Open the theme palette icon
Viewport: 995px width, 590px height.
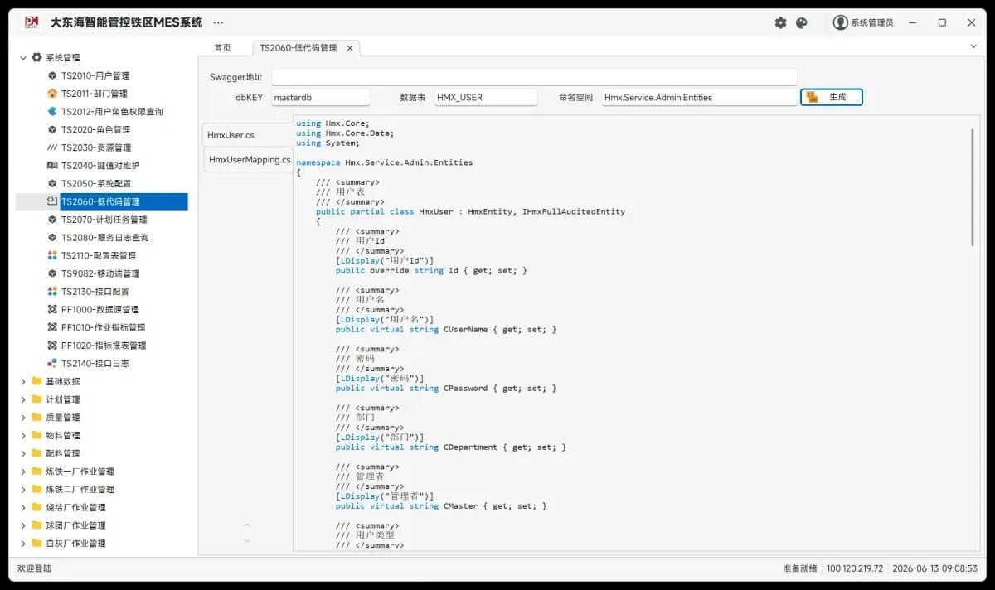(x=801, y=23)
